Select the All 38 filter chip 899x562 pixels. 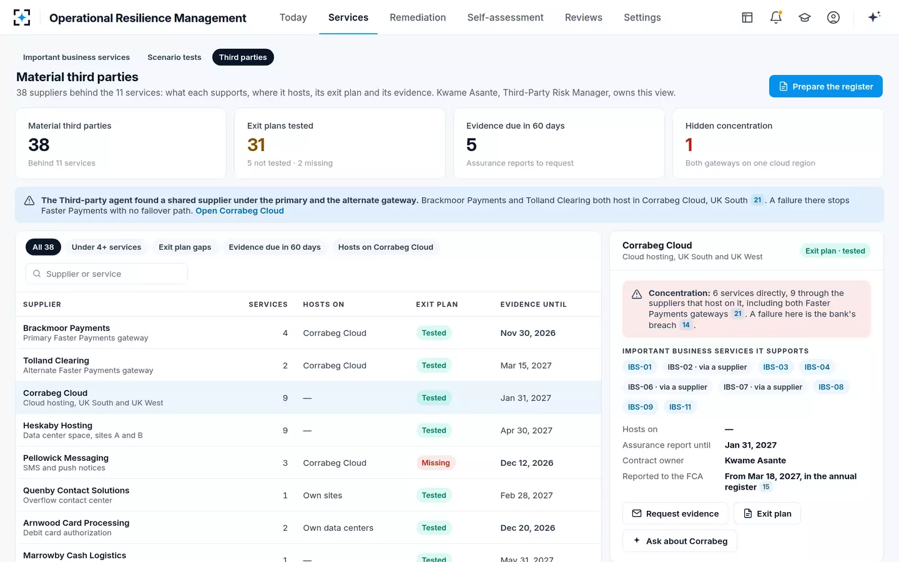tap(43, 247)
